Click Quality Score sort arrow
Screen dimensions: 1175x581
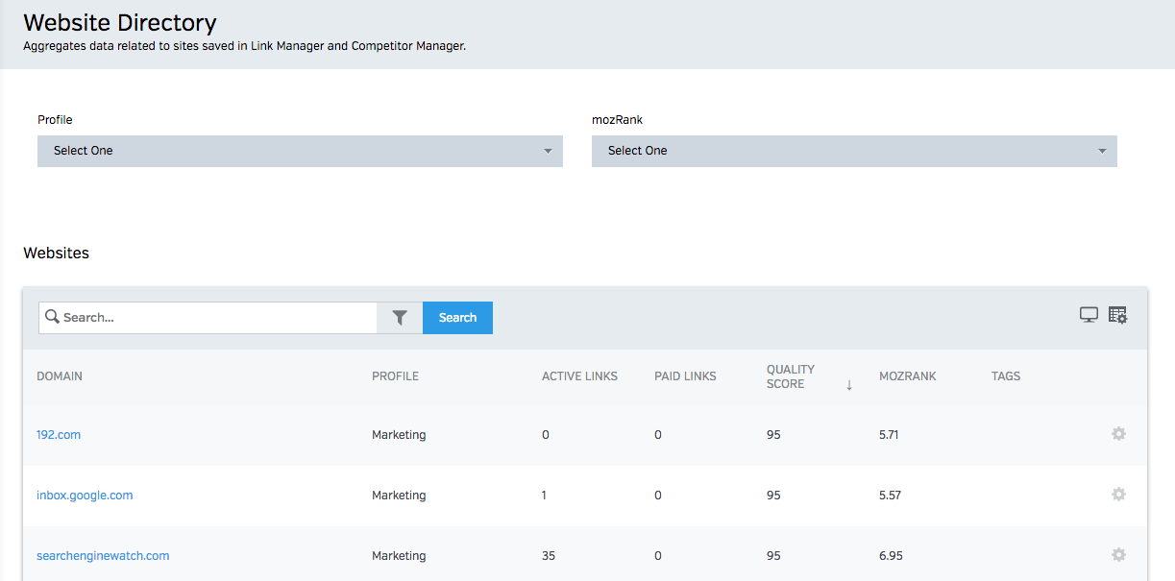pos(849,385)
